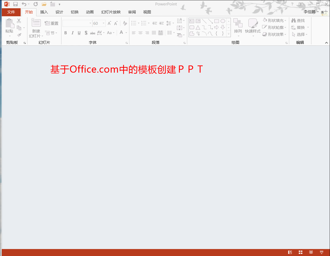Switch to the Review (审阅) tab
Screen dimensions: 330x256
click(132, 12)
